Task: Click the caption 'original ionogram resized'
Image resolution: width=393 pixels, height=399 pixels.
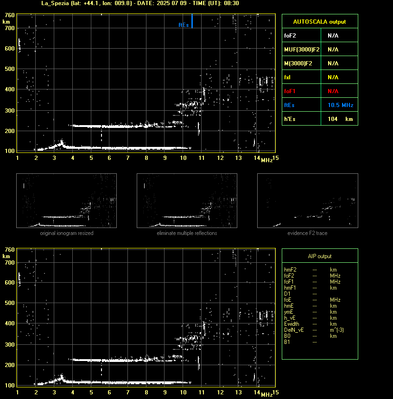Action: click(67, 233)
